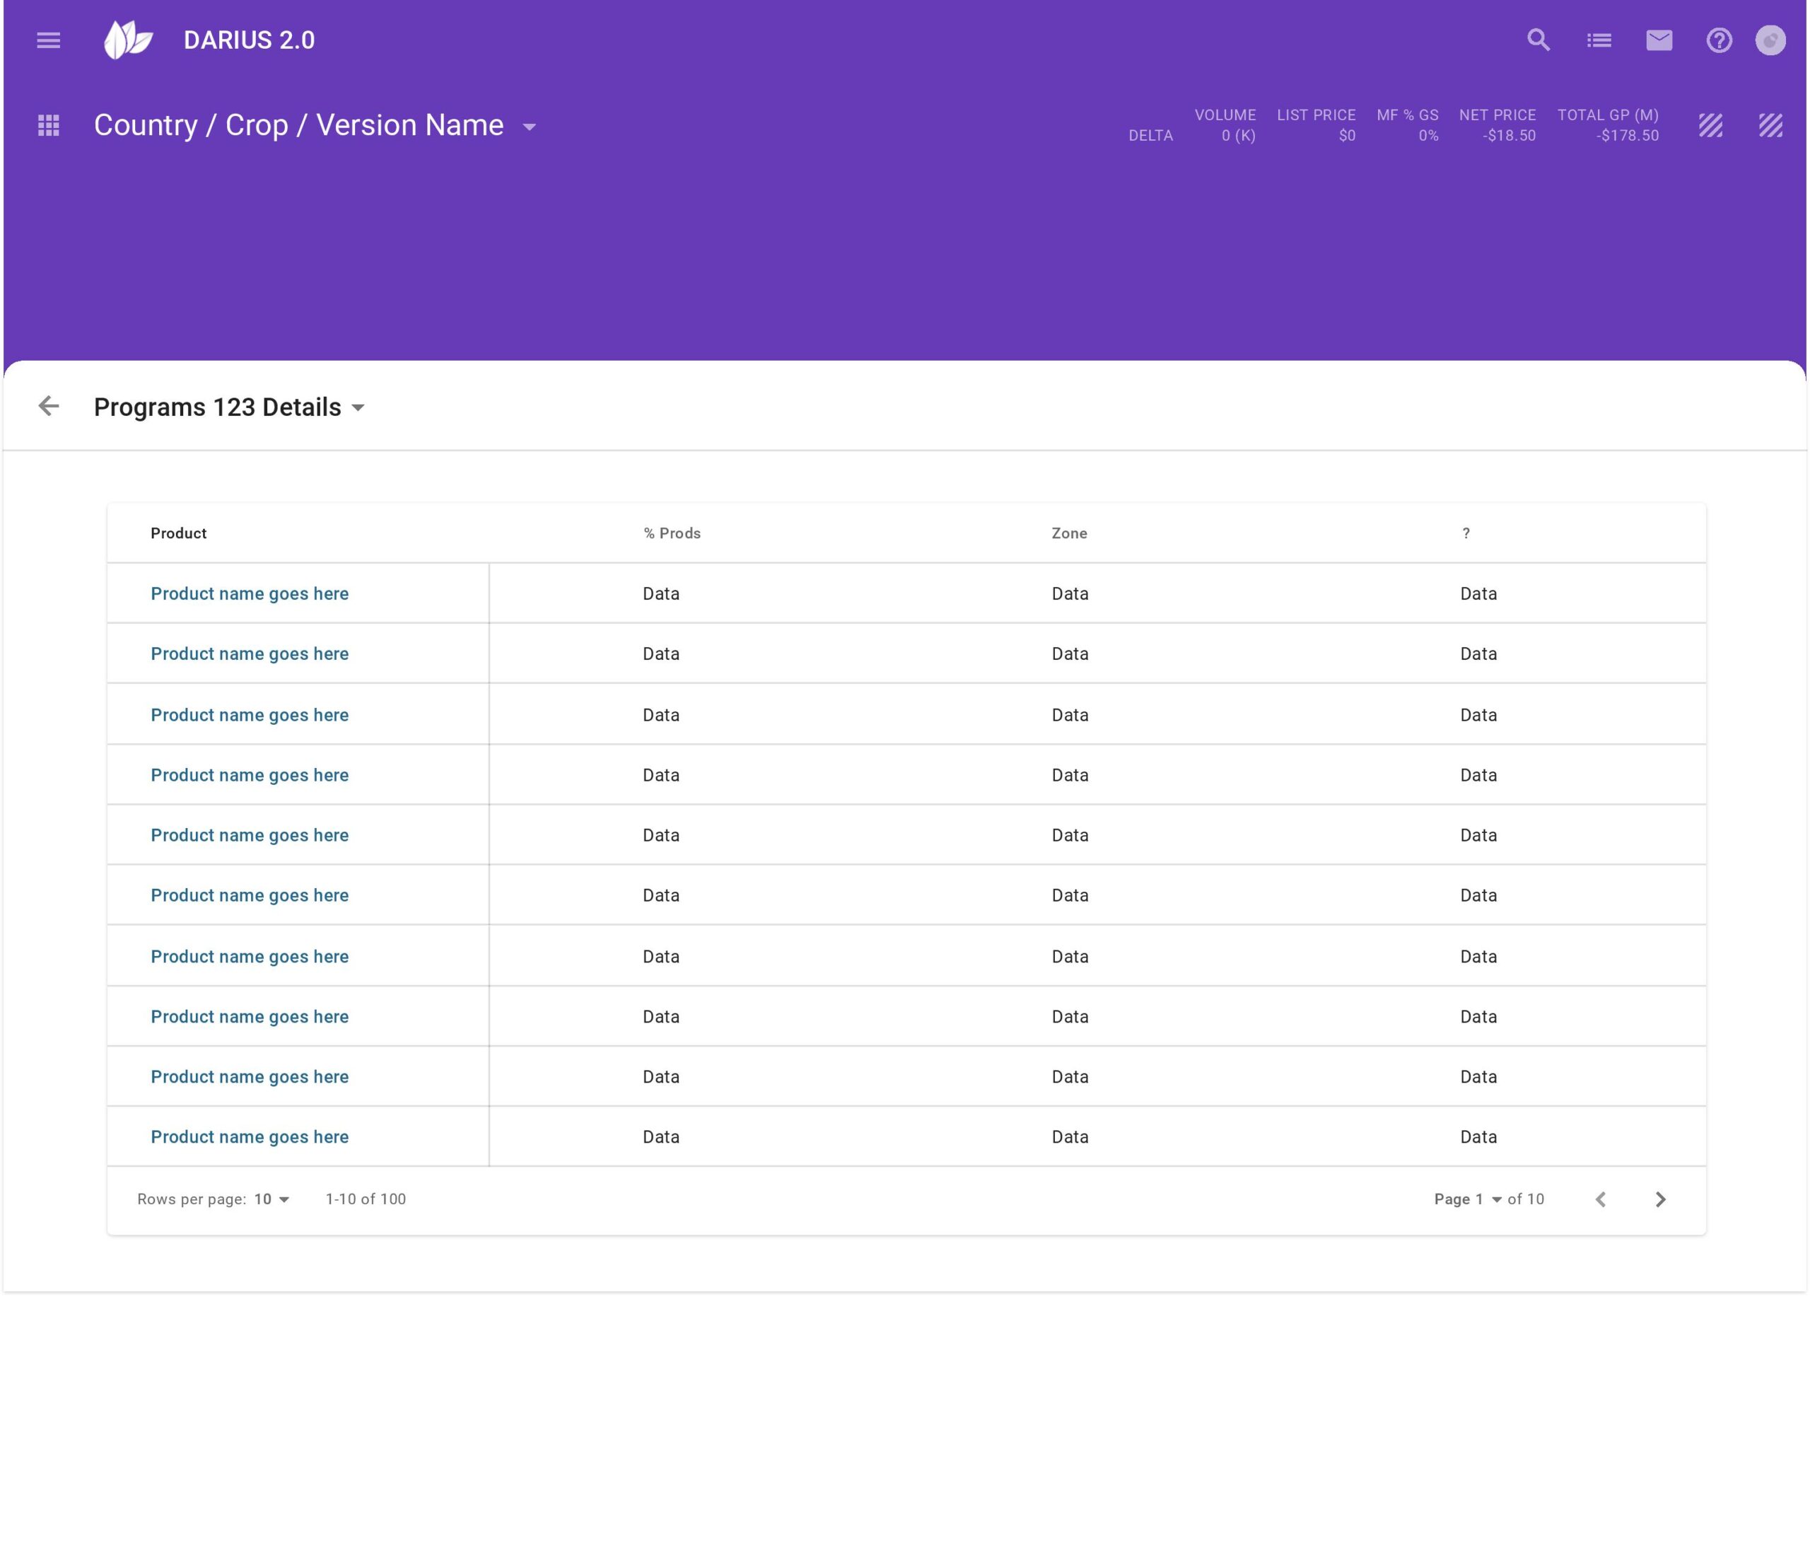Open first Product name goes here link
The width and height of the screenshot is (1810, 1560).
coord(249,593)
